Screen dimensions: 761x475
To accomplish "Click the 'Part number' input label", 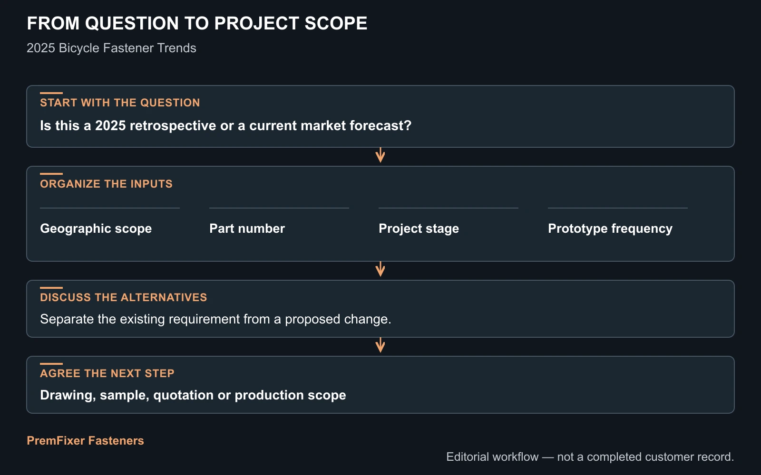I will click(x=247, y=228).
